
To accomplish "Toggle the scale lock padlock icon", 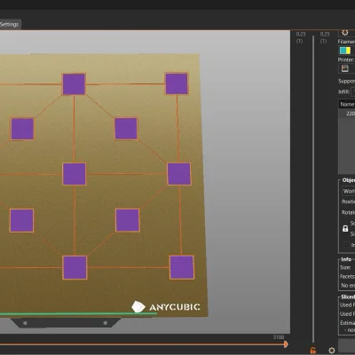I will click(x=345, y=229).
